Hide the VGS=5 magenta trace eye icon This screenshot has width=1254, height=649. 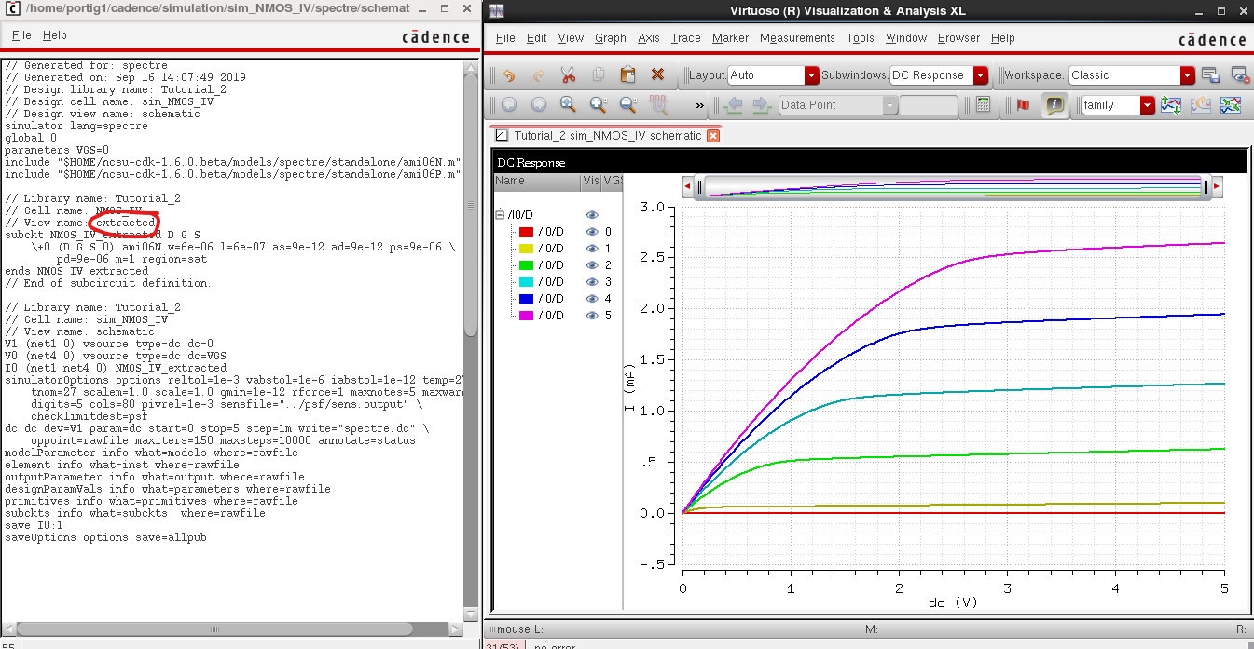(591, 316)
